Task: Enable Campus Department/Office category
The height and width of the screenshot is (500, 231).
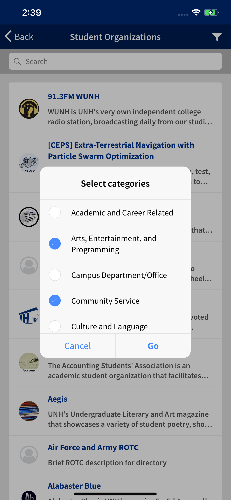Action: tap(55, 275)
